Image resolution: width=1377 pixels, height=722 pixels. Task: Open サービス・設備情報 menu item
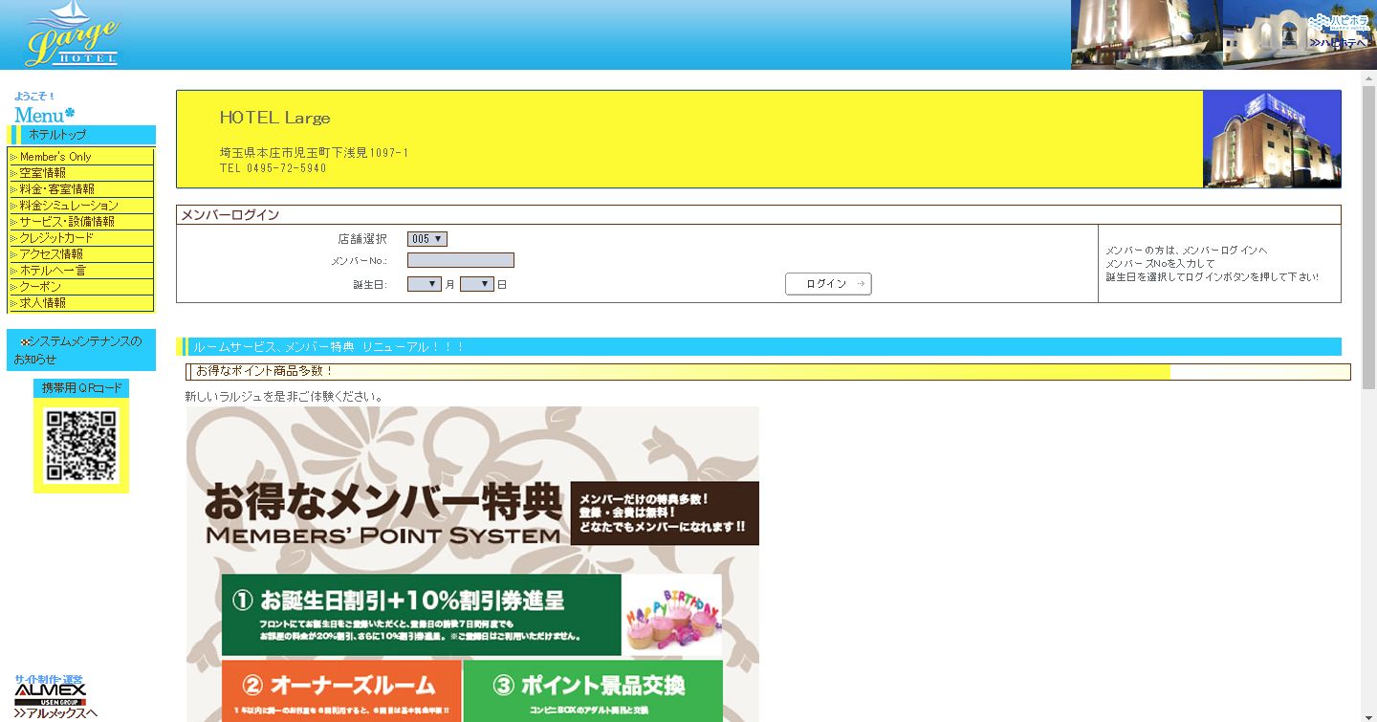tap(80, 222)
